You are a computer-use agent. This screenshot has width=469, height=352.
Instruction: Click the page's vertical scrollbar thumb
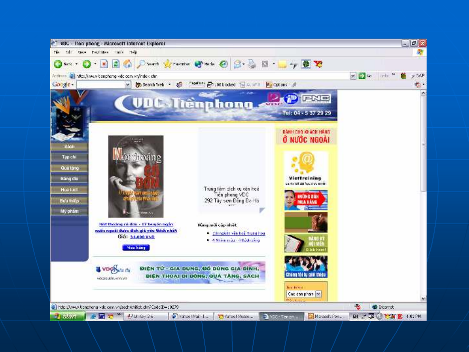pyautogui.click(x=423, y=144)
